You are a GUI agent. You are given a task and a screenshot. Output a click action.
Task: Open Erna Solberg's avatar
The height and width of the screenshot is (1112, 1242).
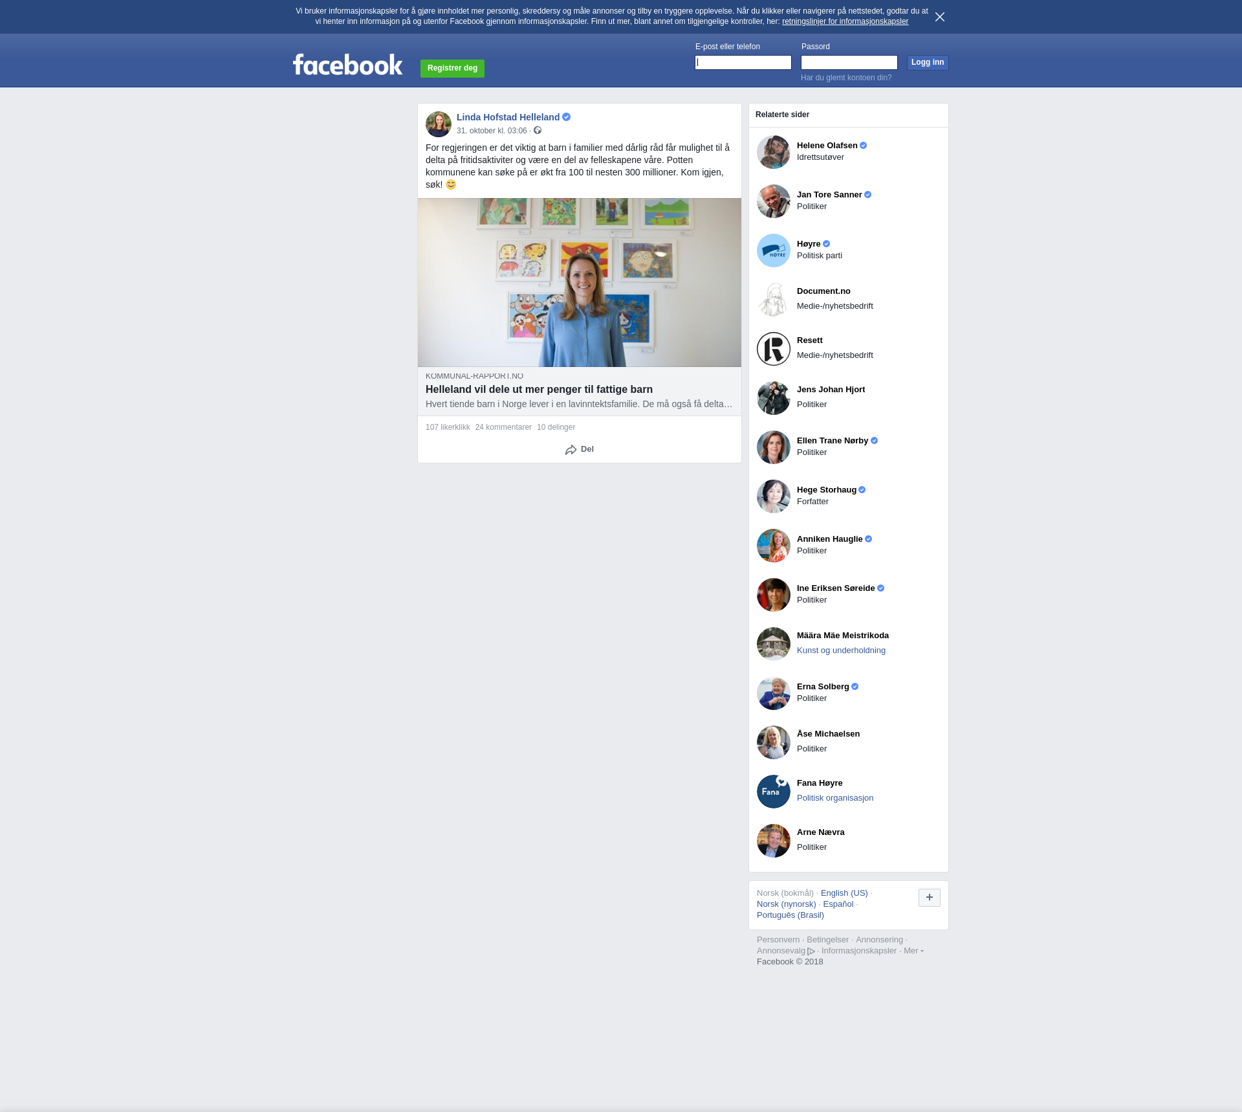pyautogui.click(x=774, y=693)
